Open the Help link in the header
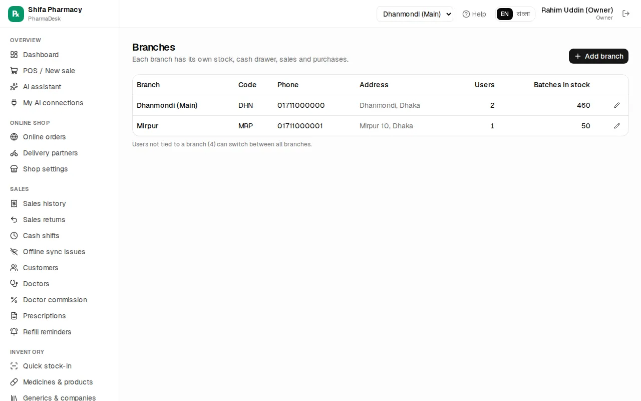This screenshot has width=641, height=401. click(x=474, y=14)
